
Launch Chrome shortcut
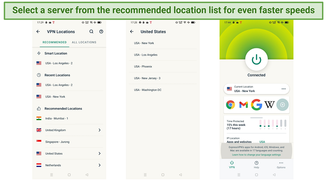pyautogui.click(x=230, y=105)
